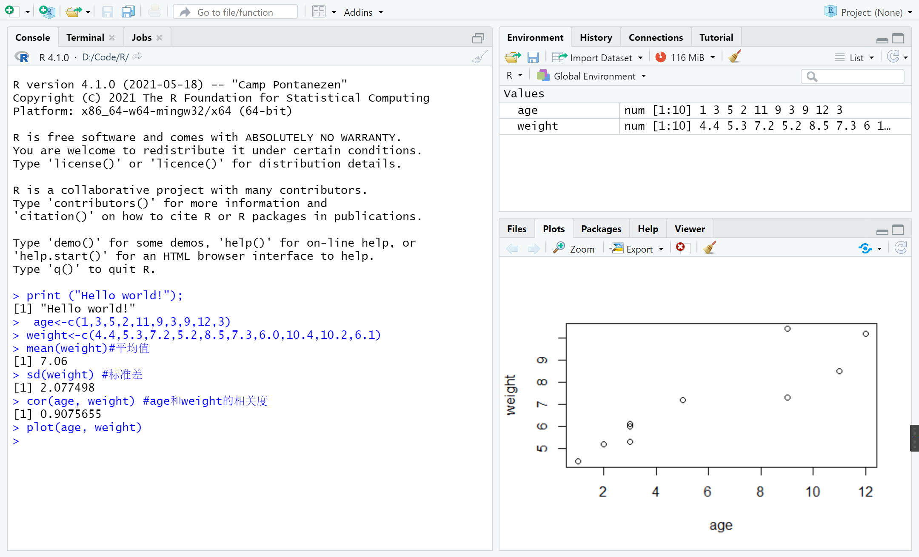The width and height of the screenshot is (919, 557).
Task: Open the Import Dataset dropdown
Action: [597, 57]
